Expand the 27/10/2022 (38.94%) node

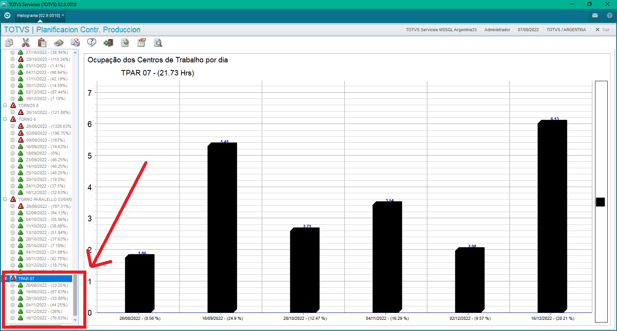[x=13, y=52]
